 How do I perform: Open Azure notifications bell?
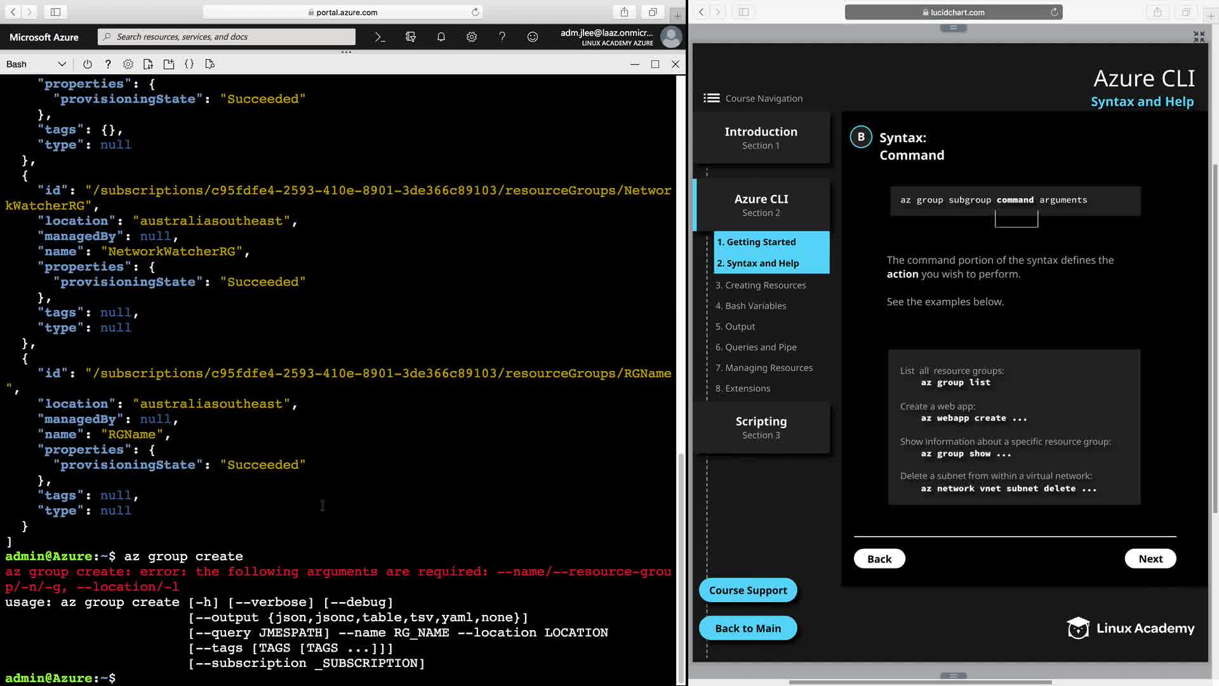pyautogui.click(x=441, y=37)
